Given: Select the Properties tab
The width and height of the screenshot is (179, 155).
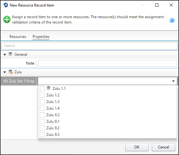Looking at the screenshot, I should coord(41,37).
